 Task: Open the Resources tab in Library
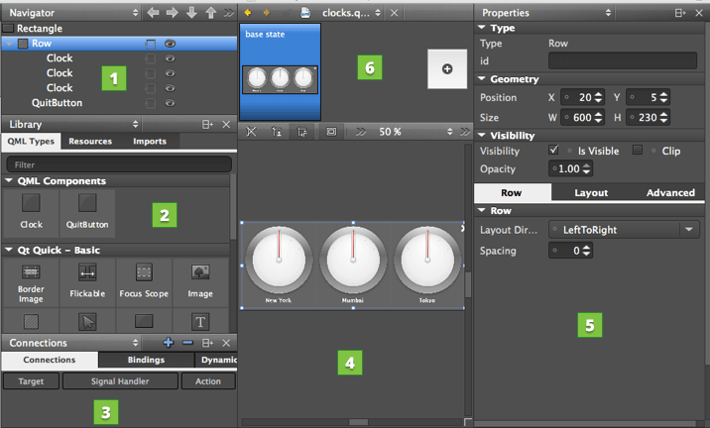[x=90, y=142]
